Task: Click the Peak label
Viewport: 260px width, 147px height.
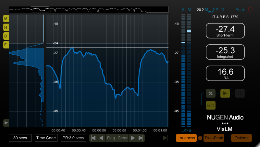Action: (x=240, y=10)
